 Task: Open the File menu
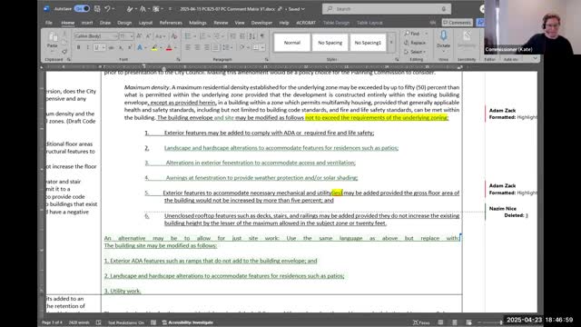pyautogui.click(x=49, y=23)
